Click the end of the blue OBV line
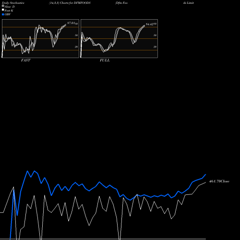Image resolution: width=240 pixels, height=240 pixels. [205, 175]
